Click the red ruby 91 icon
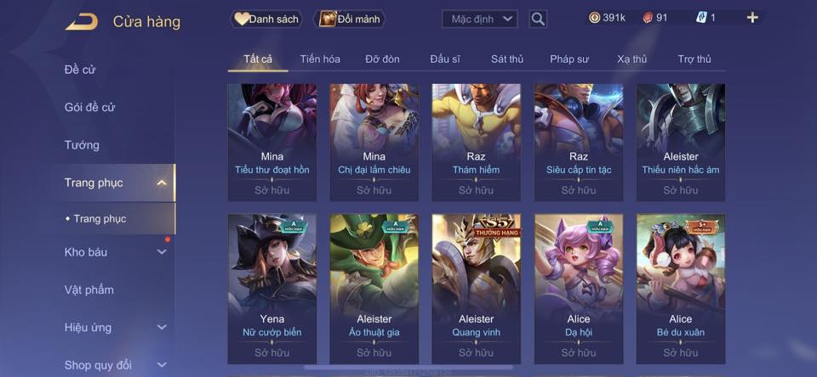This screenshot has width=817, height=377. point(647,18)
